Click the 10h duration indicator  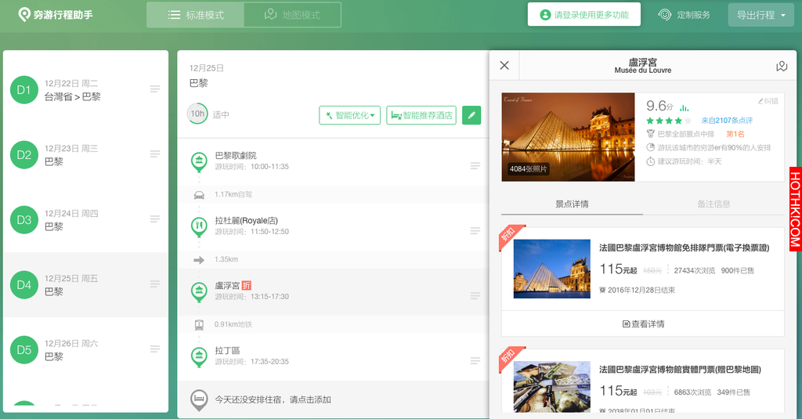pos(197,114)
